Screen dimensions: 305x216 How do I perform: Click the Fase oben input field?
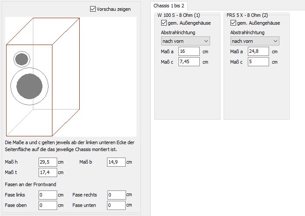click(48, 205)
